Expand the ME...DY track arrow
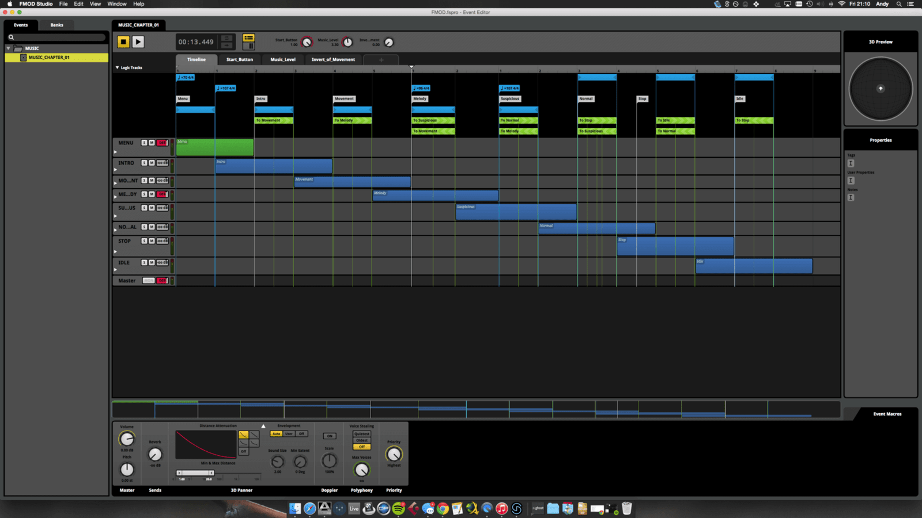922x518 pixels. click(115, 197)
